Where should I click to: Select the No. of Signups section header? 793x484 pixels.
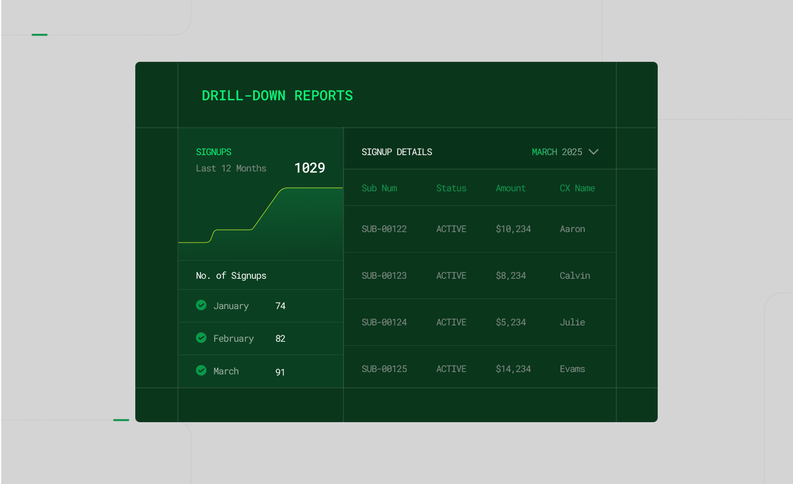coord(231,275)
